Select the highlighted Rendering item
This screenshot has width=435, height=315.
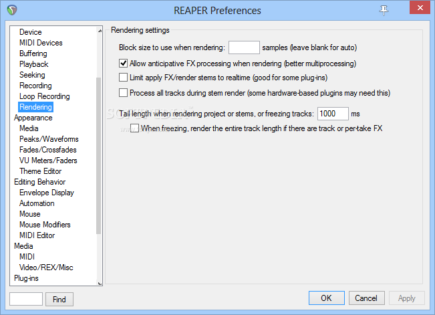pos(36,107)
